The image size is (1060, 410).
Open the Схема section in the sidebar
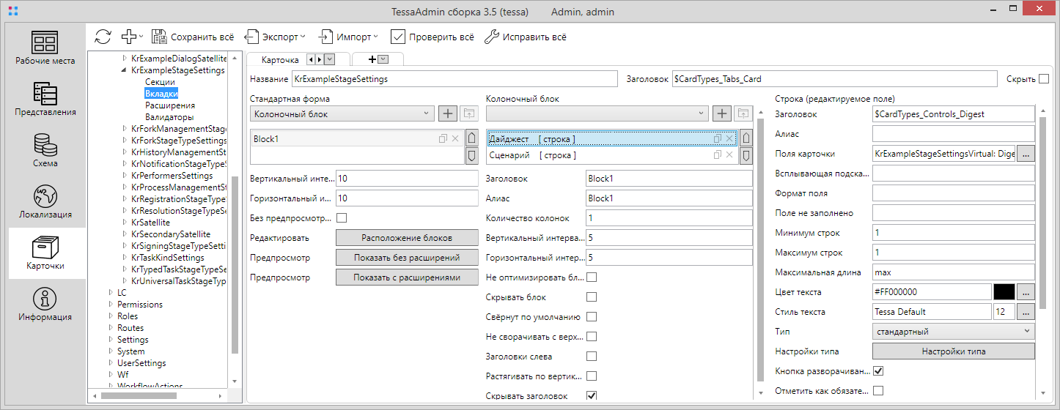click(x=45, y=150)
